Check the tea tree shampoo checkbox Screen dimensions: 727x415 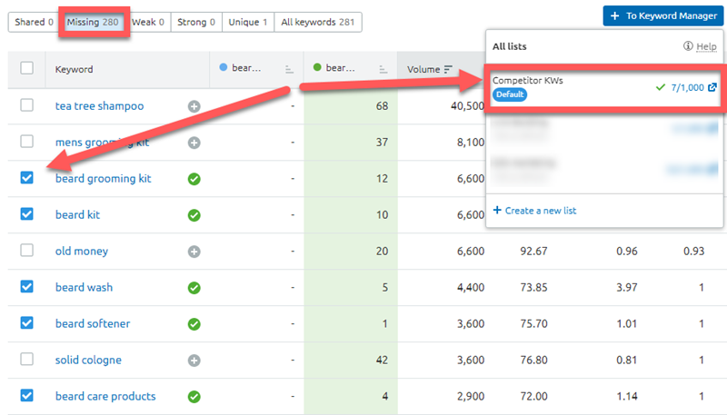27,106
